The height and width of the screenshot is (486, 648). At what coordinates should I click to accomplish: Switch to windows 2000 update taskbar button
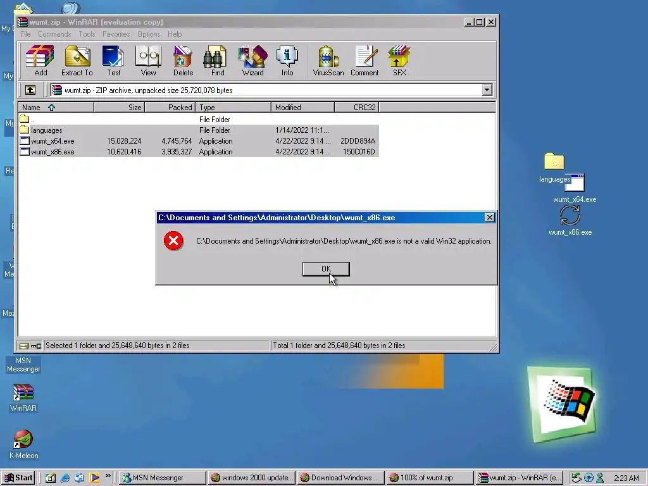(x=251, y=478)
